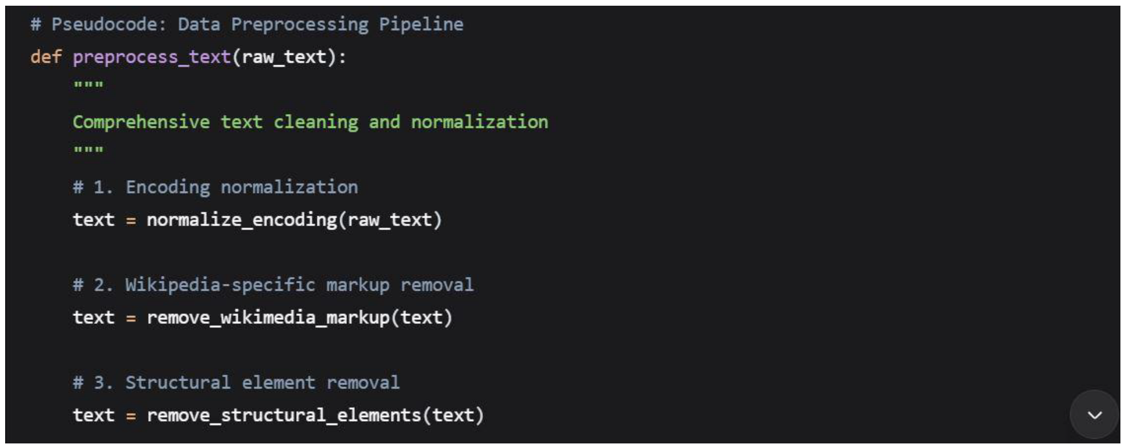Click the raw_text parameter in function definition
Image resolution: width=1125 pixels, height=448 pixels.
pos(284,57)
